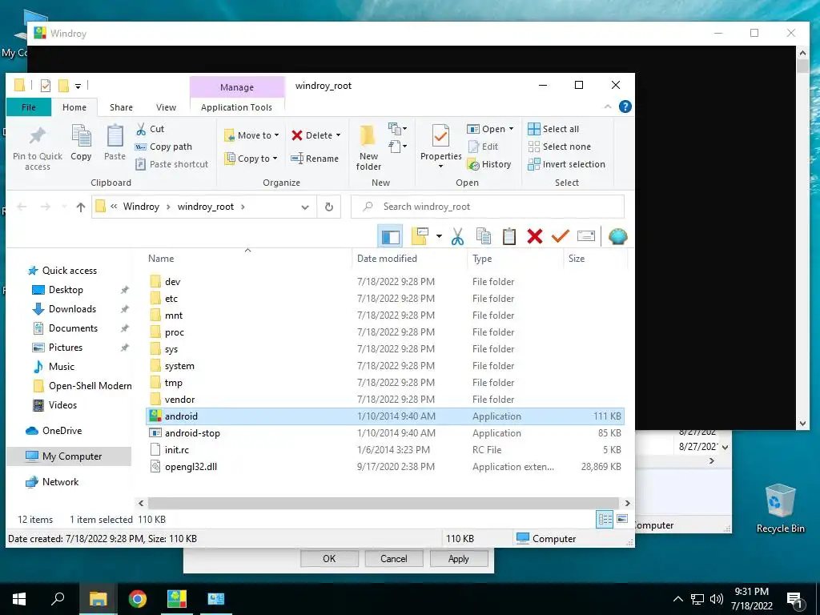Switch to details view in status bar
This screenshot has width=820, height=615.
click(x=605, y=519)
